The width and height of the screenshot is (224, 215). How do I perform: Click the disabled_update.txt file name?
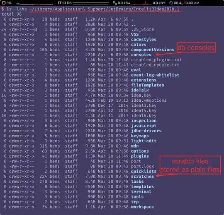point(155,65)
